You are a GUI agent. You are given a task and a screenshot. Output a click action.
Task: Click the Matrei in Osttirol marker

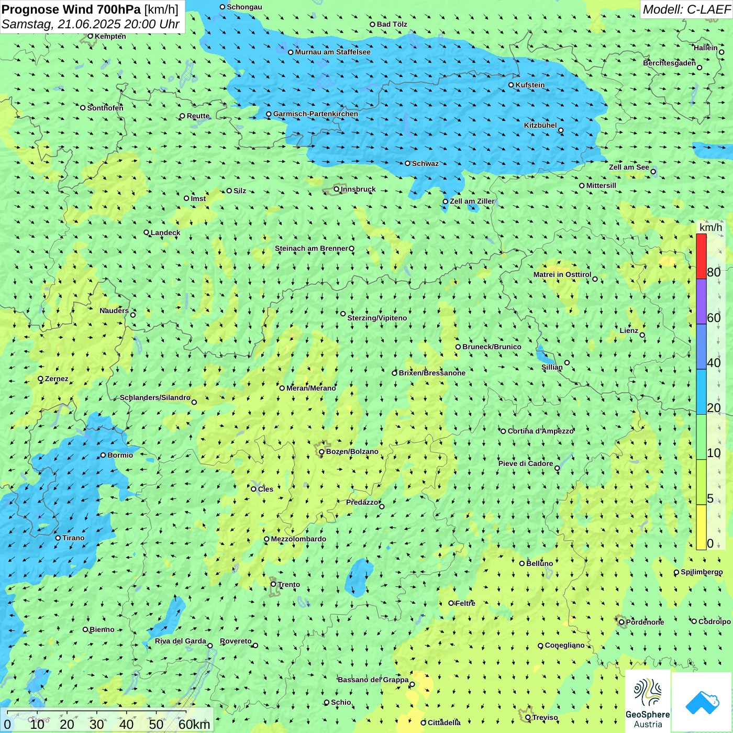point(595,279)
